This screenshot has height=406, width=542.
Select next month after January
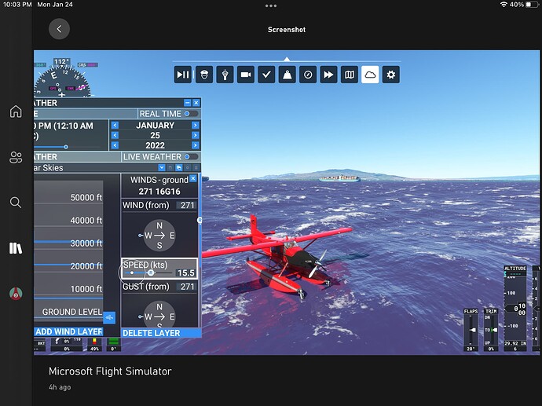click(196, 125)
